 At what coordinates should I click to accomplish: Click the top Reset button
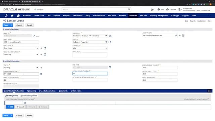[x=29, y=25]
